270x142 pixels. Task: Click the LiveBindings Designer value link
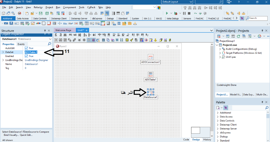[36, 60]
